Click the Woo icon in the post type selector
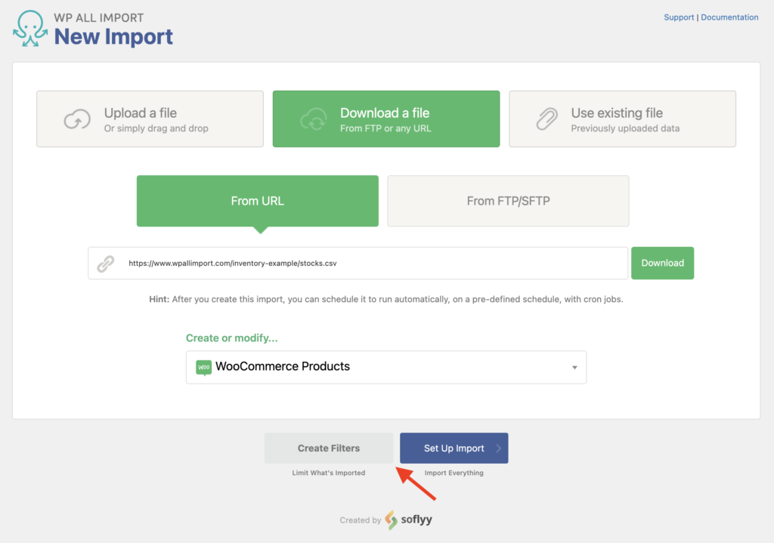The image size is (774, 543). [205, 366]
